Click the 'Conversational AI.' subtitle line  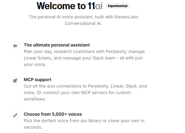tap(83, 24)
